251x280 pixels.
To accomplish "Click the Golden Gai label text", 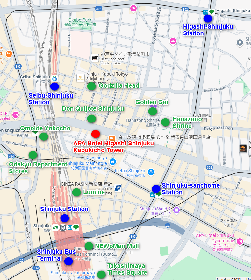I will [x=152, y=102].
